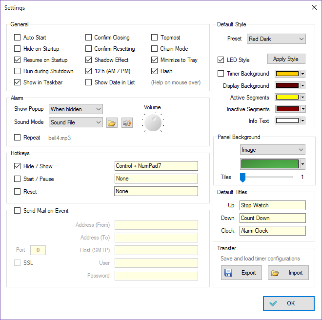The image size is (322, 320).
Task: Confirm the settings with OK
Action: coord(288,303)
